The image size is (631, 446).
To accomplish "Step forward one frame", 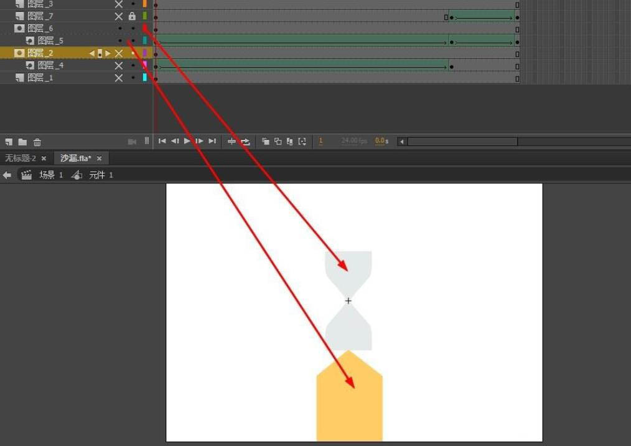I will (x=199, y=141).
